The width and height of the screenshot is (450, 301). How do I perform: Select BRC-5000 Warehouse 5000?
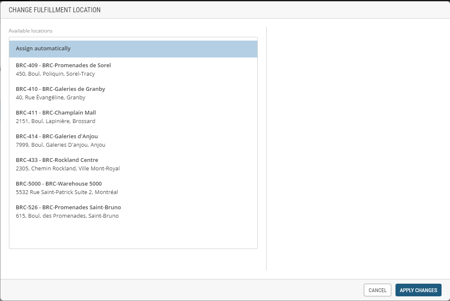[x=59, y=184]
